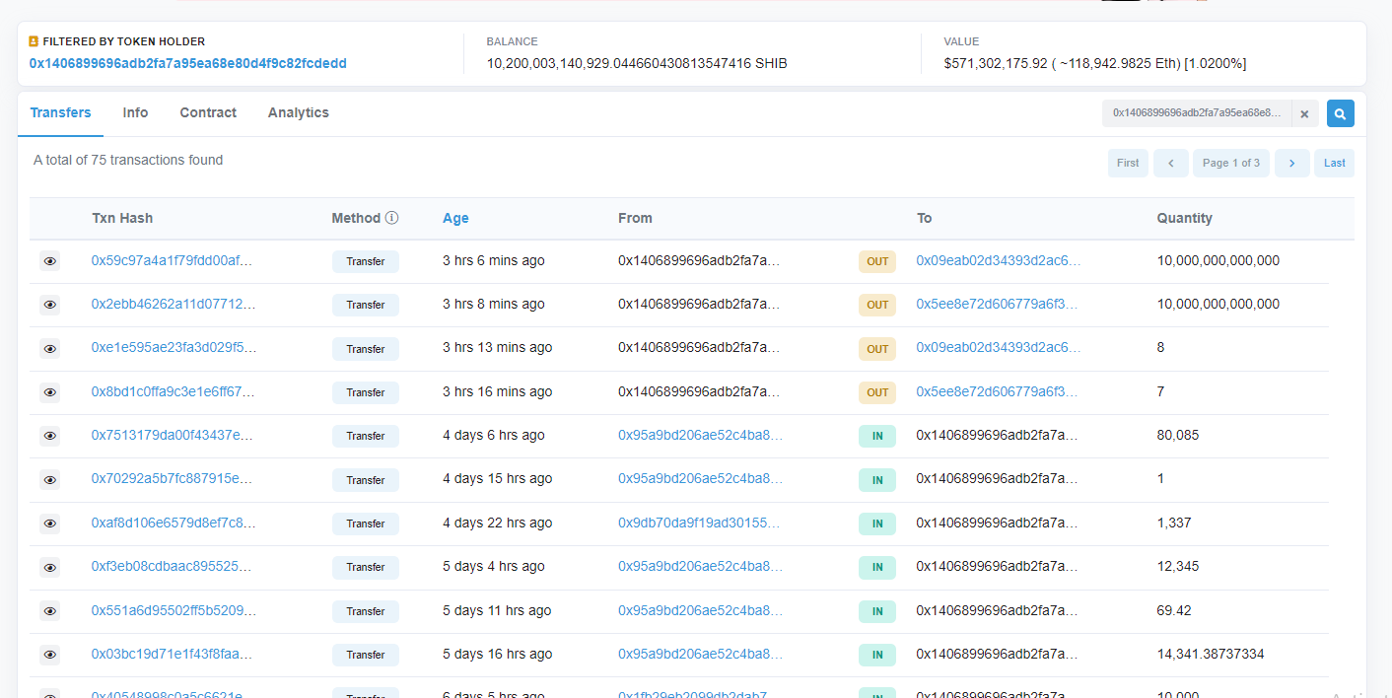Open transaction hash 0x551a6d95502ff5b5209
This screenshot has height=698, width=1392.
[174, 611]
